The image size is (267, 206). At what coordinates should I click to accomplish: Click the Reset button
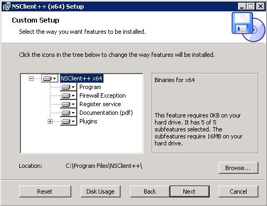coord(45,192)
